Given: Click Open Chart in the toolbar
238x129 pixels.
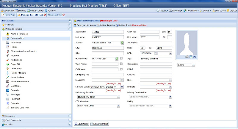Looking at the screenshot, I should [x=8, y=11].
